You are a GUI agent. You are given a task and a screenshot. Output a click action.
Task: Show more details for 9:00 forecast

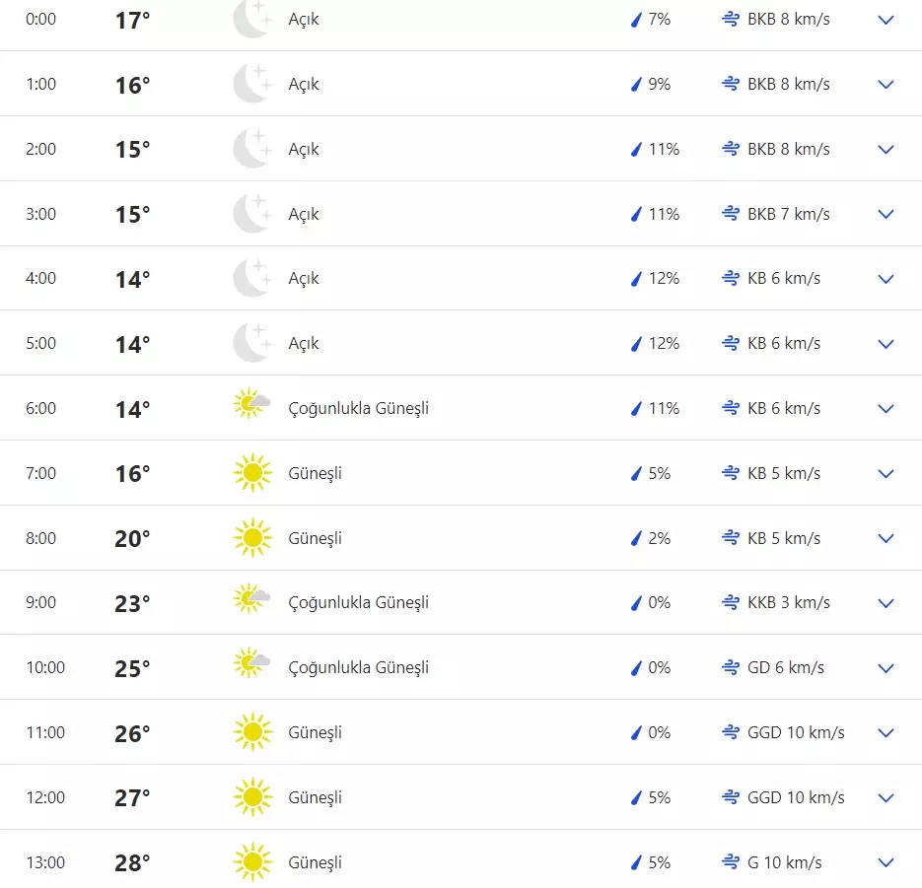pyautogui.click(x=886, y=603)
